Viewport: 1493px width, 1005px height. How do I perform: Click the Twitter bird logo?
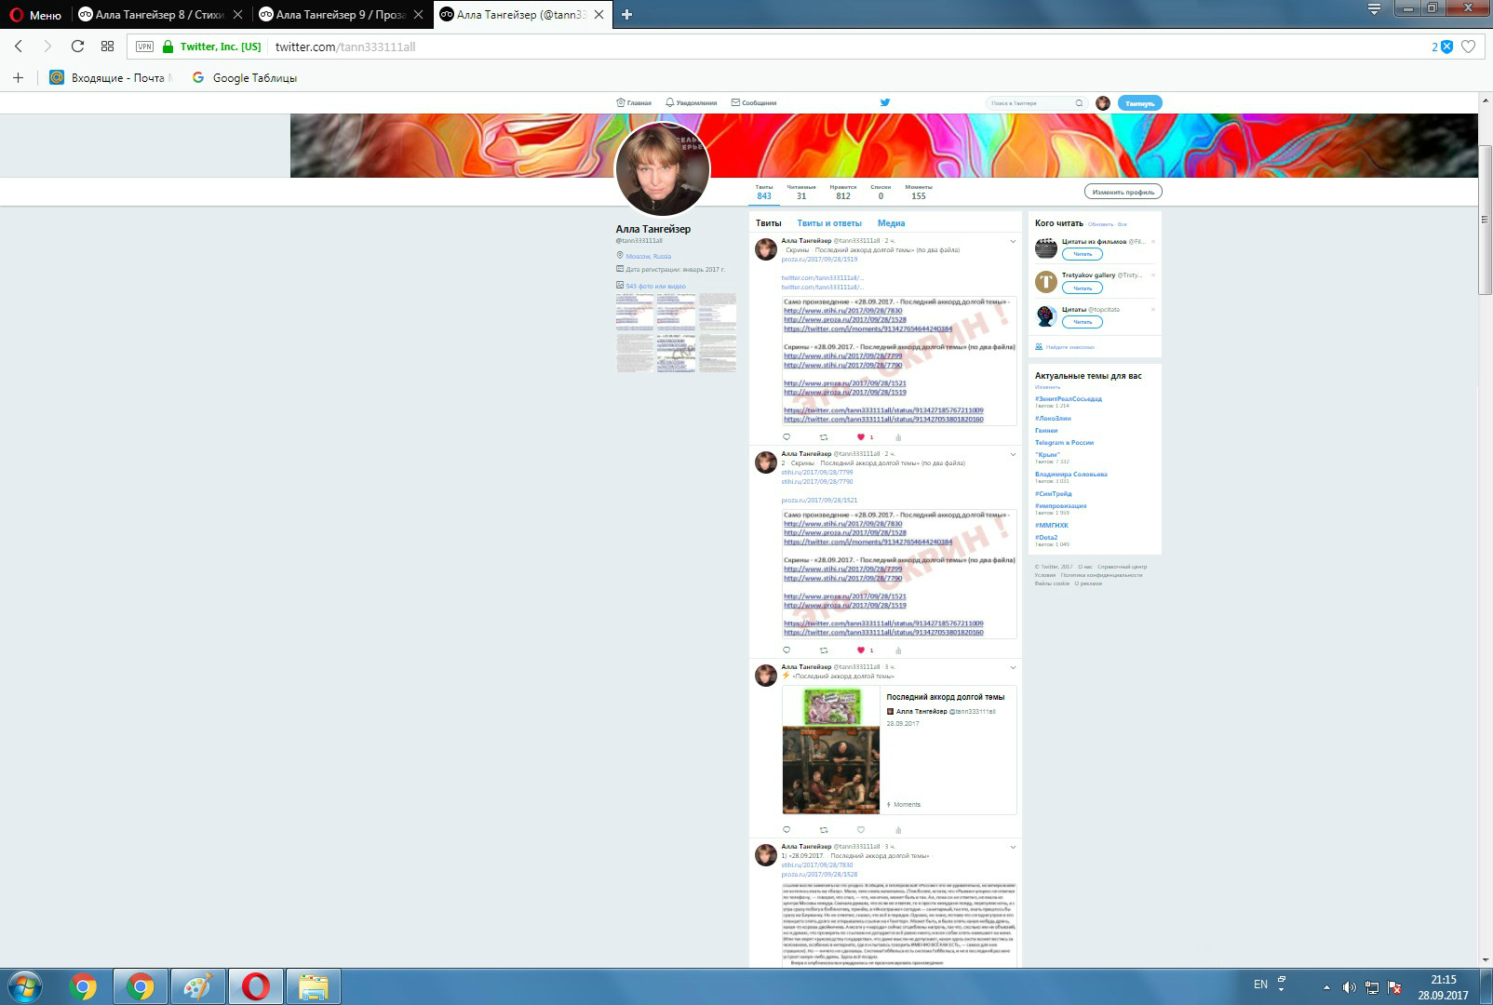coord(885,102)
